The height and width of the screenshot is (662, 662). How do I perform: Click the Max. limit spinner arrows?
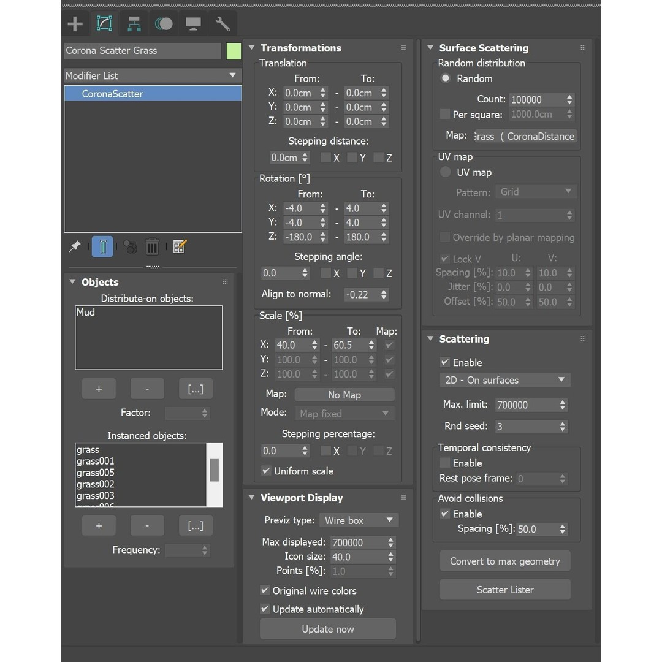click(x=562, y=405)
